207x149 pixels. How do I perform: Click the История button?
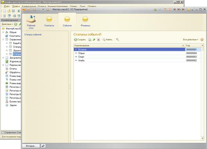tap(31, 146)
